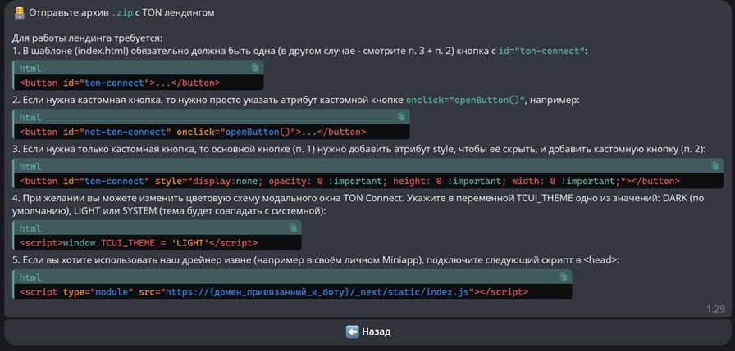Copy the display:none style button snippet
This screenshot has width=735, height=351.
pos(715,166)
